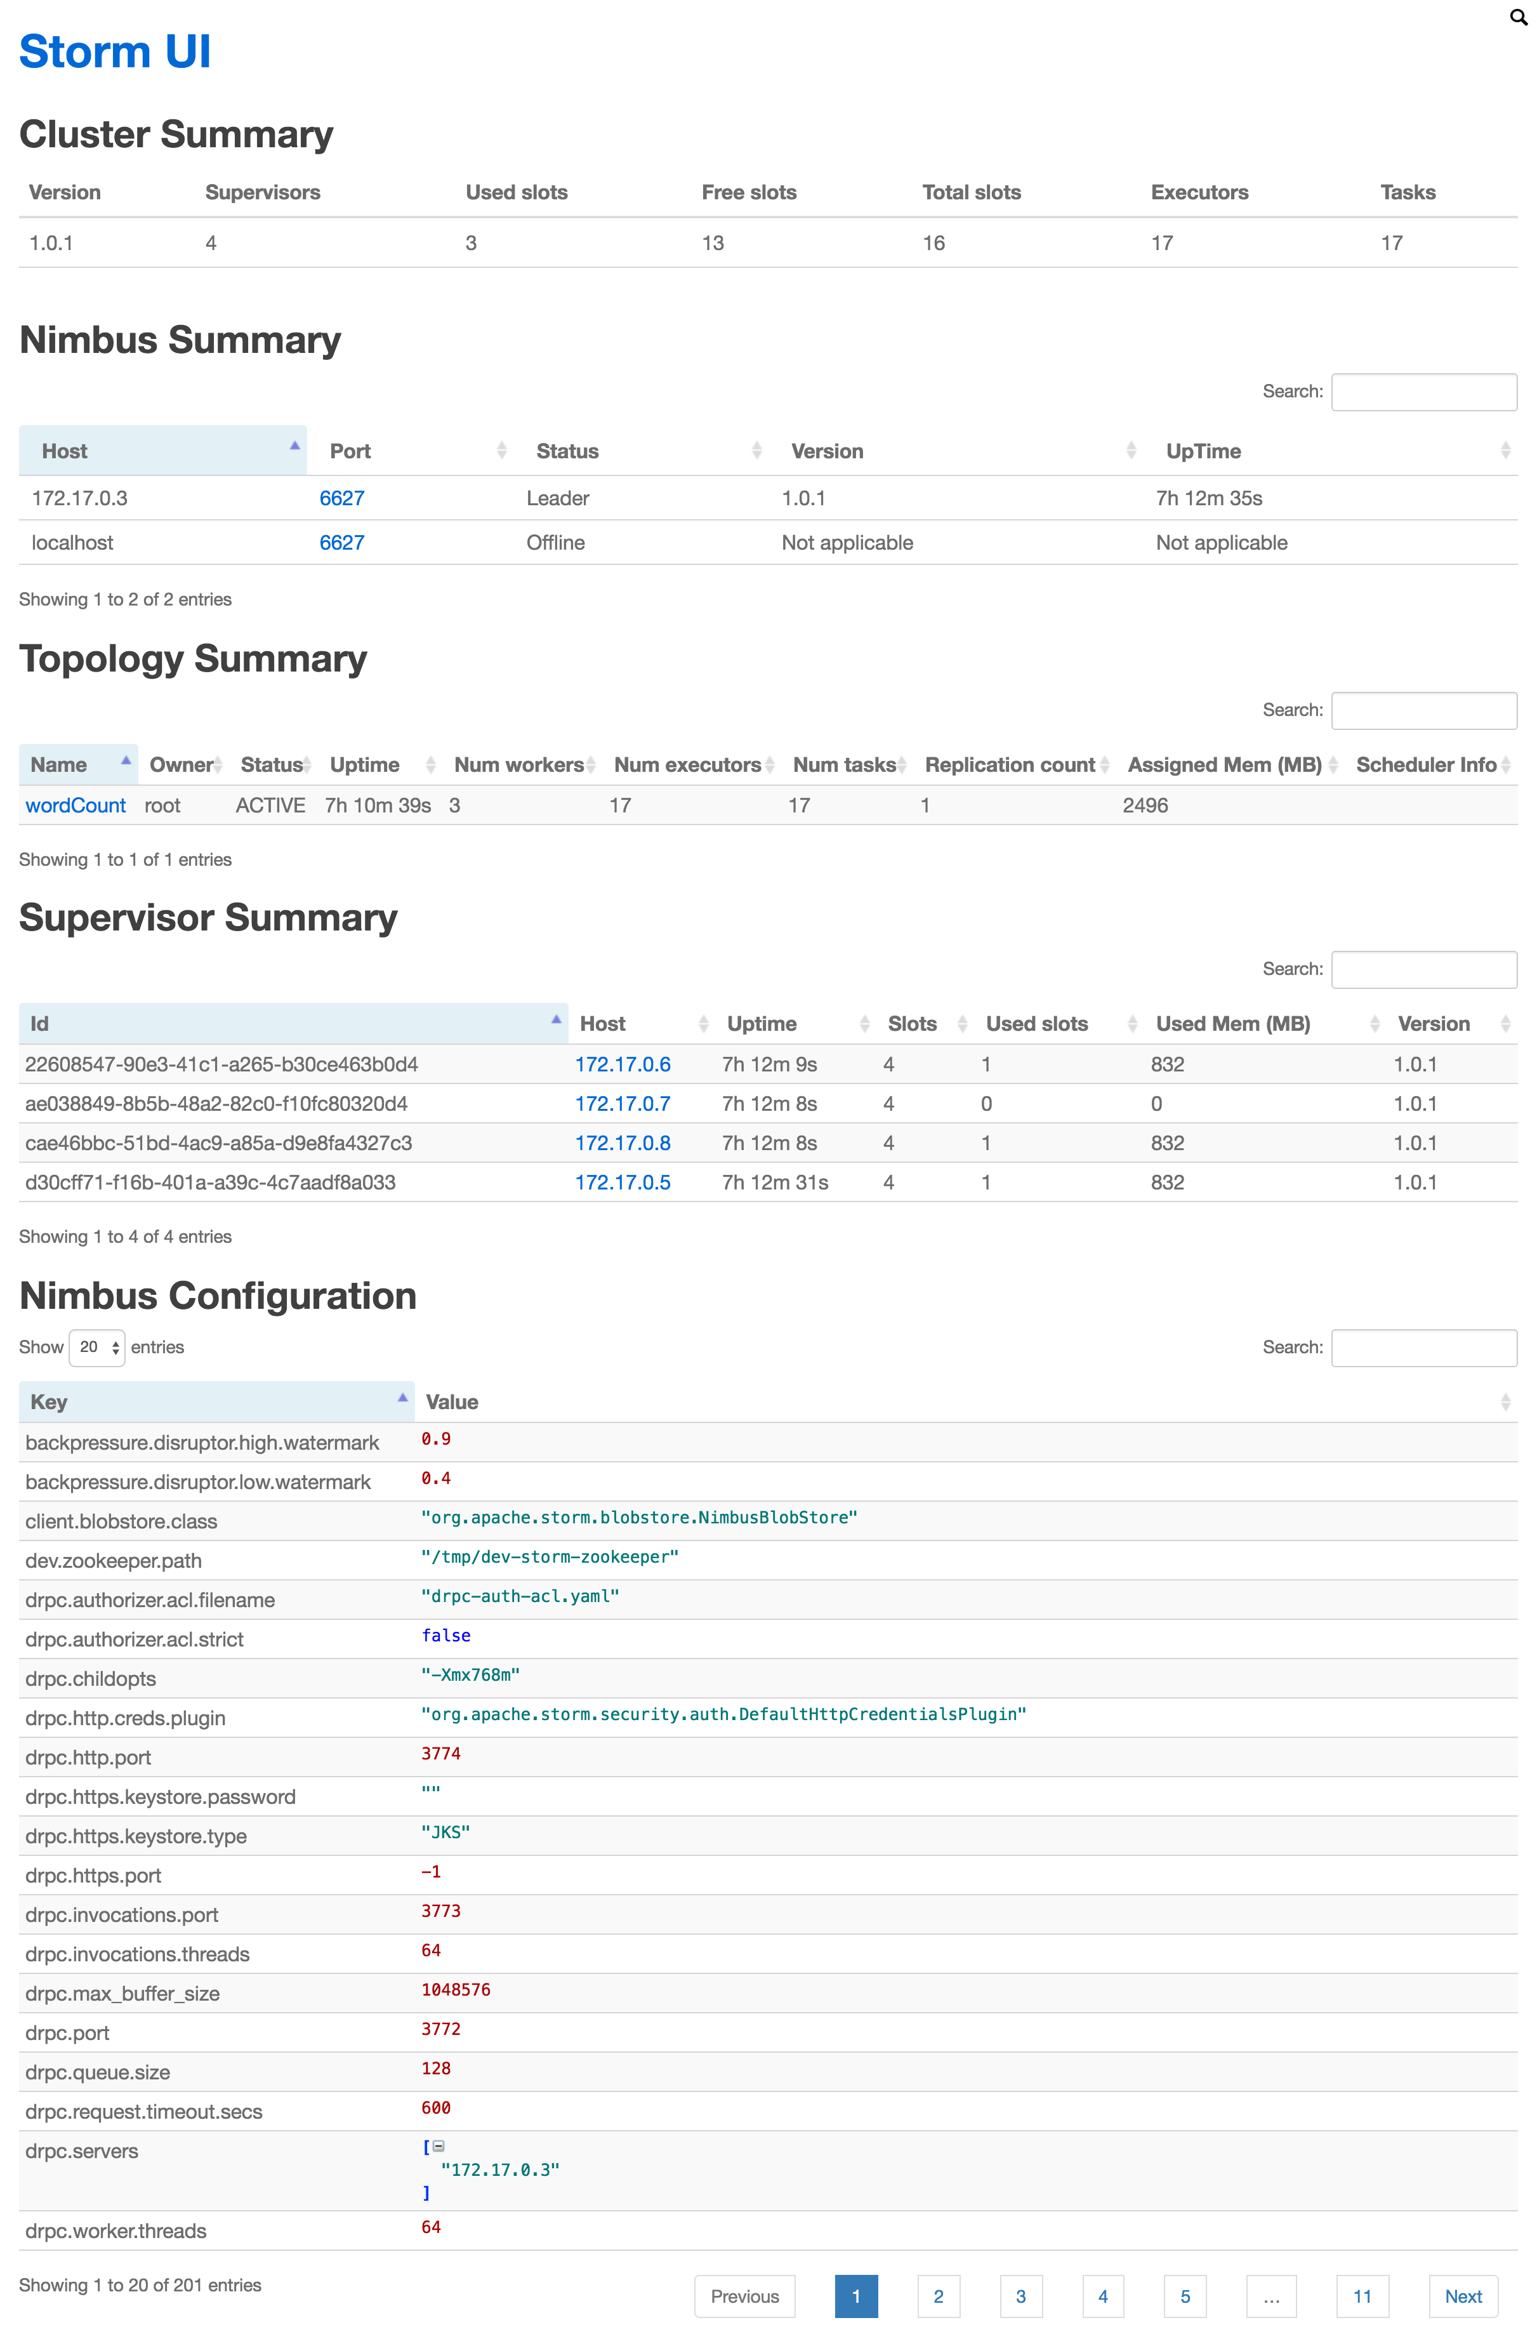The height and width of the screenshot is (2332, 1537).
Task: Collapse the drpc.servers JSON array
Action: [439, 2147]
